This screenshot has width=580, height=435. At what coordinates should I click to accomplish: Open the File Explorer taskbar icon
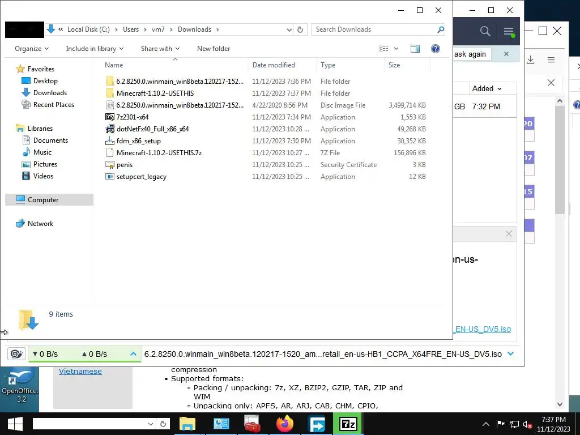point(187,424)
